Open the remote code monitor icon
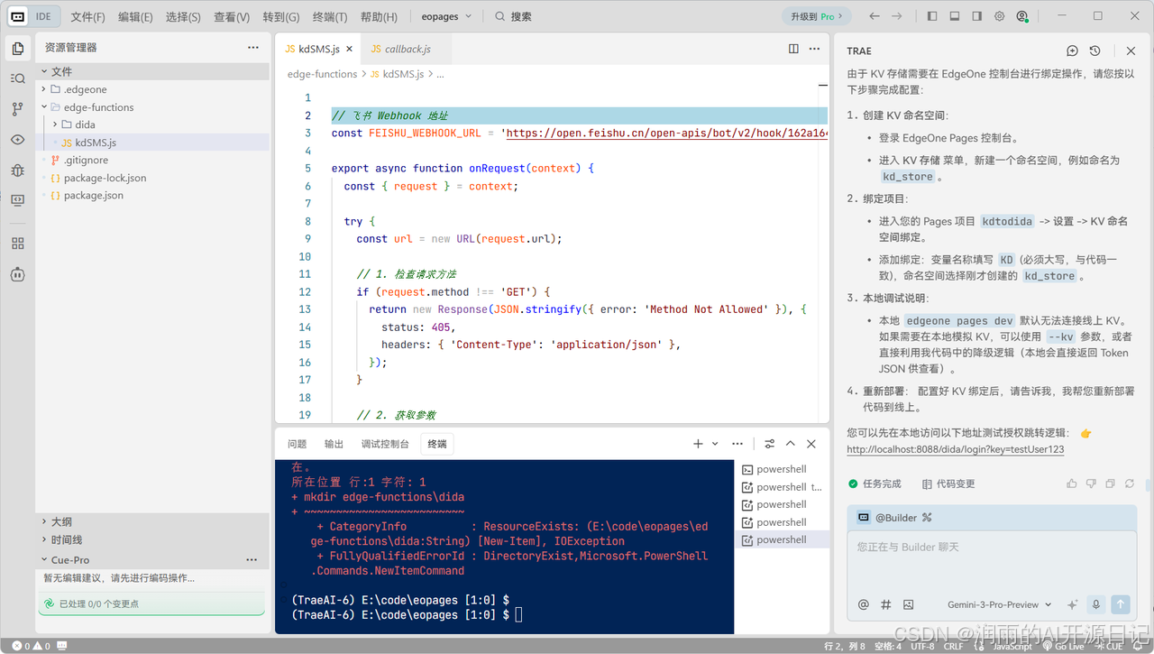Screen dimensions: 1154x654 click(x=17, y=200)
